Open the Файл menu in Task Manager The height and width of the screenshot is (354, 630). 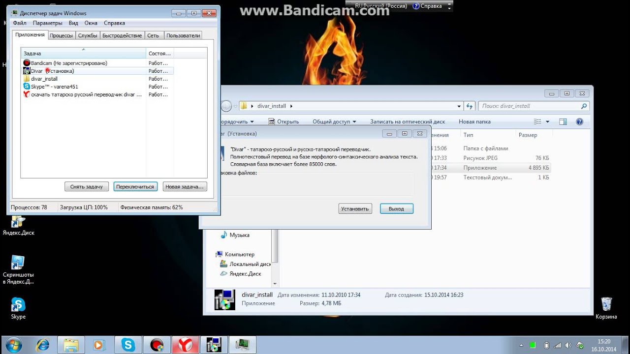20,23
